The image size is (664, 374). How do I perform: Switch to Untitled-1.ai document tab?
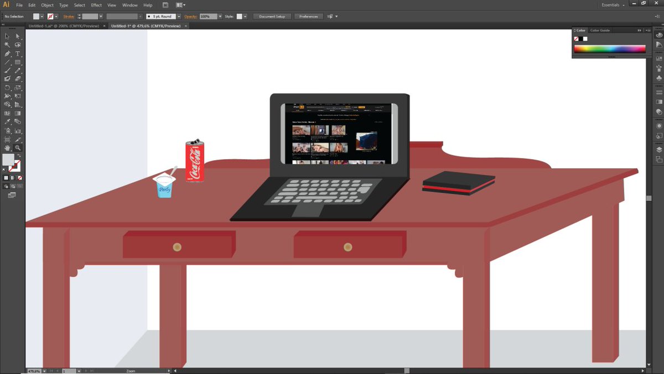point(64,25)
